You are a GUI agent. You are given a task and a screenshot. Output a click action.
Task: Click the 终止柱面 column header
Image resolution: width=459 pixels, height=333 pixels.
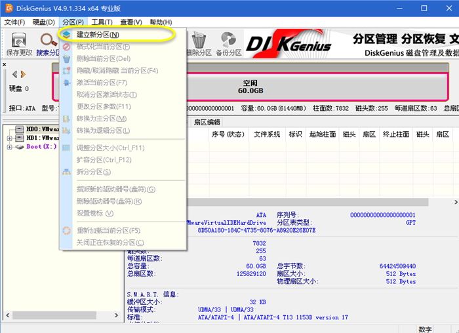tap(396, 134)
